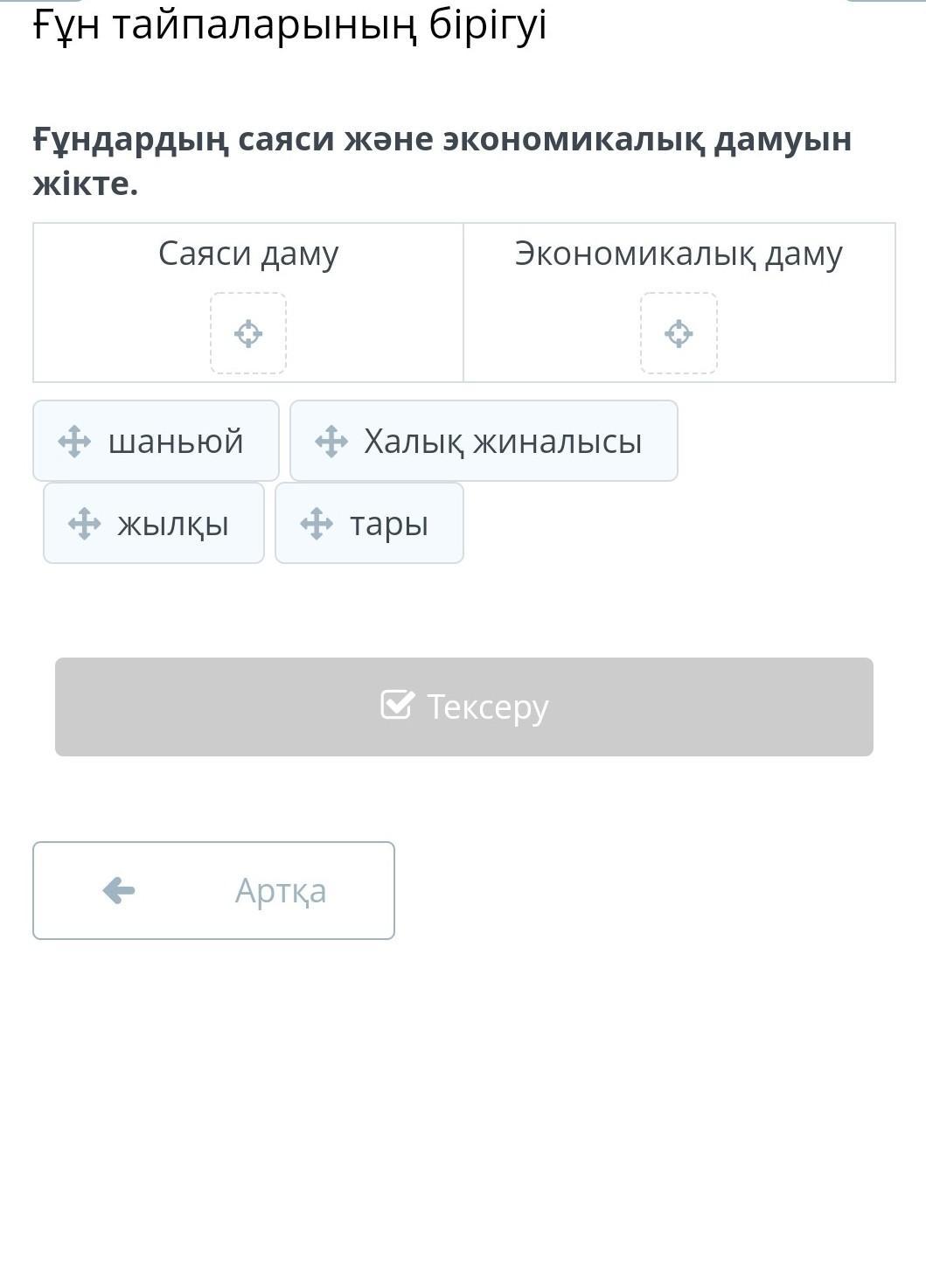Click the move handle icon beside тары
The image size is (926, 1288).
pos(317,524)
